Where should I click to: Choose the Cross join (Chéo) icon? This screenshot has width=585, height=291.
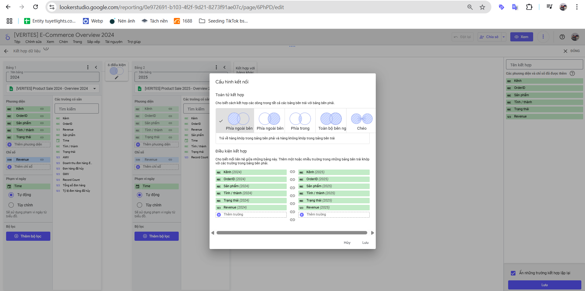click(362, 119)
